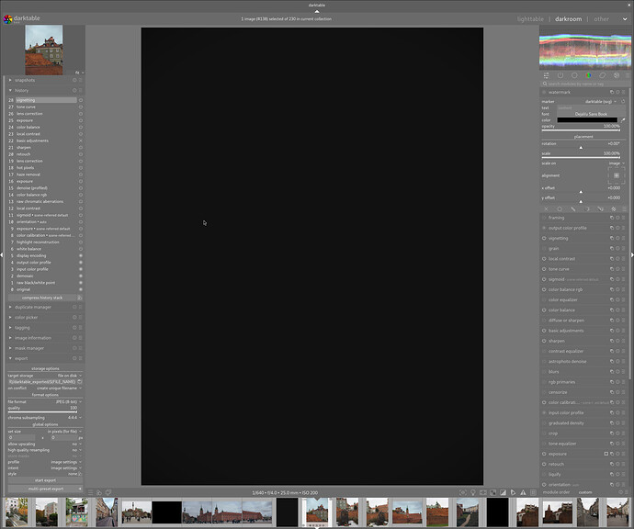Image resolution: width=634 pixels, height=529 pixels.
Task: Switch on the sharpen module
Action: 545,341
